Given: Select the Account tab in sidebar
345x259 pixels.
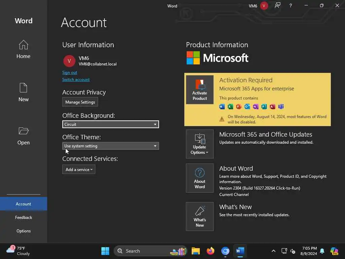Looking at the screenshot, I should pos(24,204).
